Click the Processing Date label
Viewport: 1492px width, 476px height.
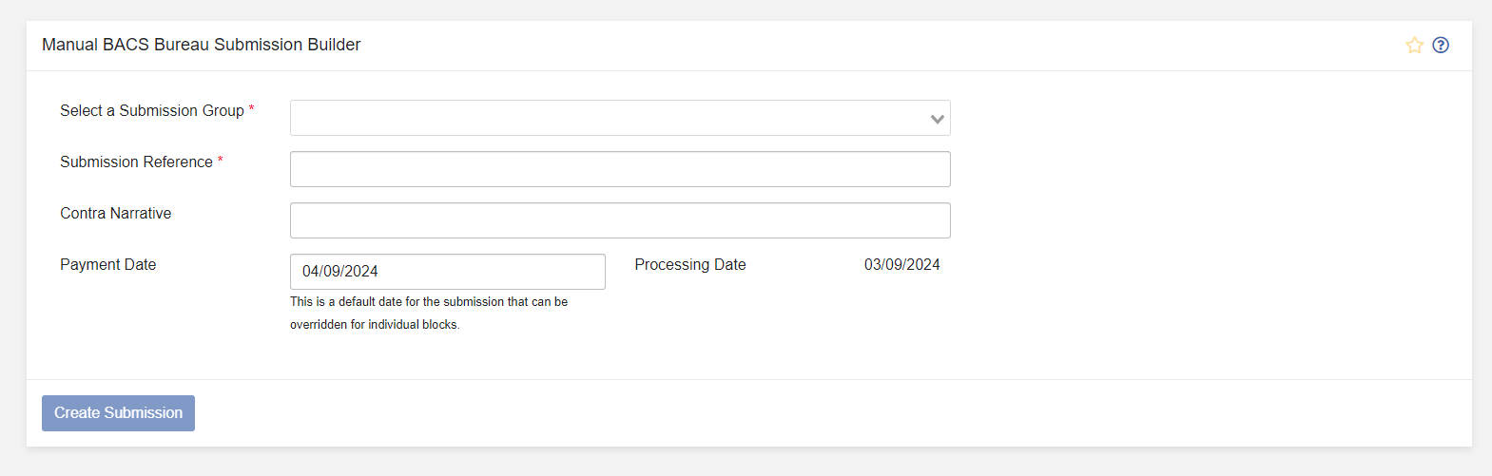tap(690, 265)
